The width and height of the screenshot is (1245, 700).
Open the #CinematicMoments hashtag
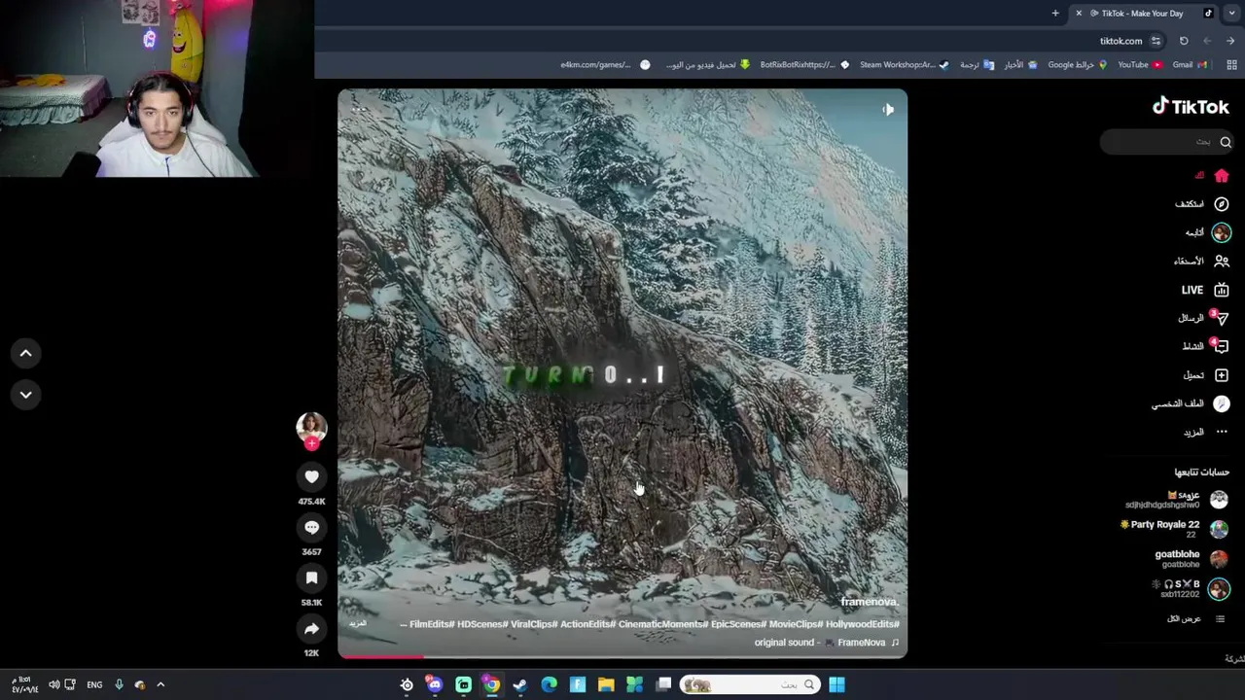click(661, 624)
